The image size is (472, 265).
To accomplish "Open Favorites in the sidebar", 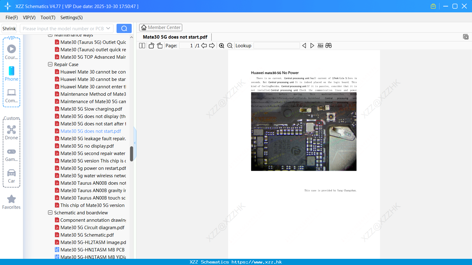I will click(11, 202).
